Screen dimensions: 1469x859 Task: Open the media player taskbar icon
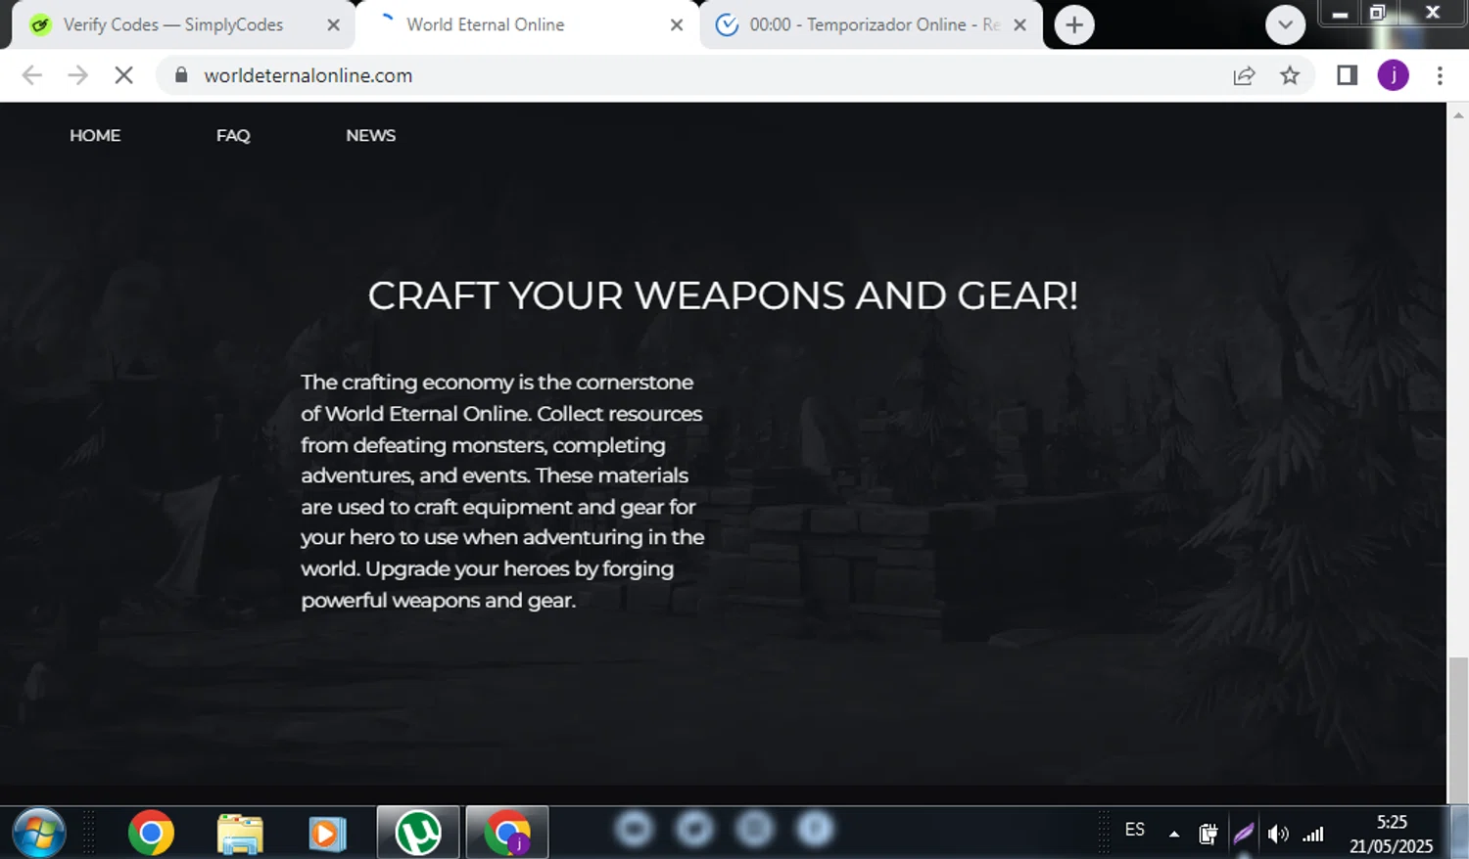(x=327, y=834)
